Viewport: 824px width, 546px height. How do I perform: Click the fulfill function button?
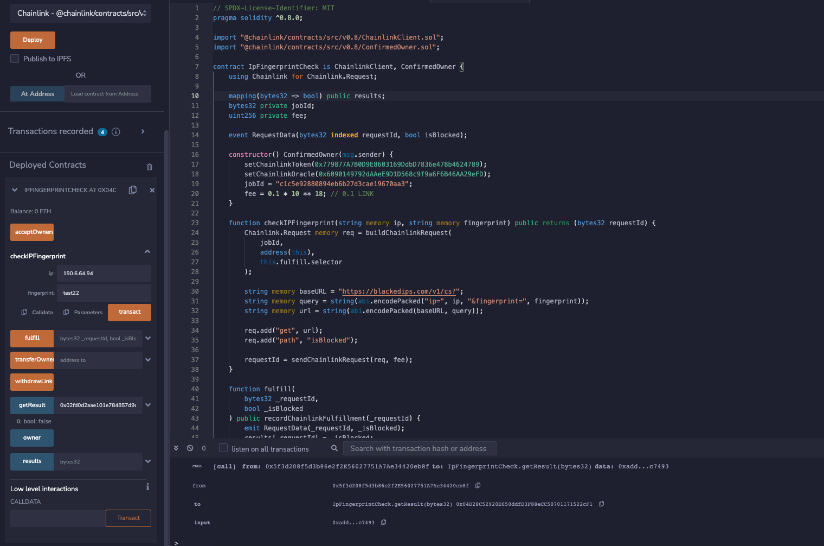click(x=32, y=338)
